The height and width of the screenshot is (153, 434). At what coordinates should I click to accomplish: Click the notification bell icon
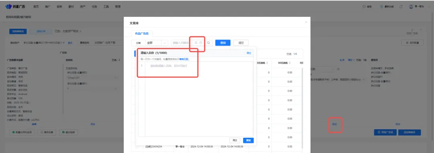(x=401, y=7)
